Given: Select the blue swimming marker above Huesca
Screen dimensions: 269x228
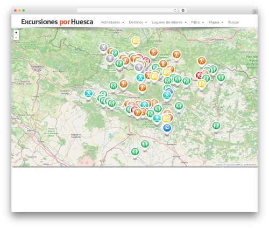Looking at the screenshot, I should pos(167,129).
